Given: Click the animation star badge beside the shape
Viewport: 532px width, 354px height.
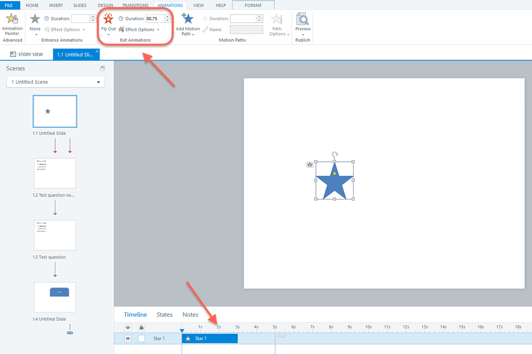Looking at the screenshot, I should [309, 164].
